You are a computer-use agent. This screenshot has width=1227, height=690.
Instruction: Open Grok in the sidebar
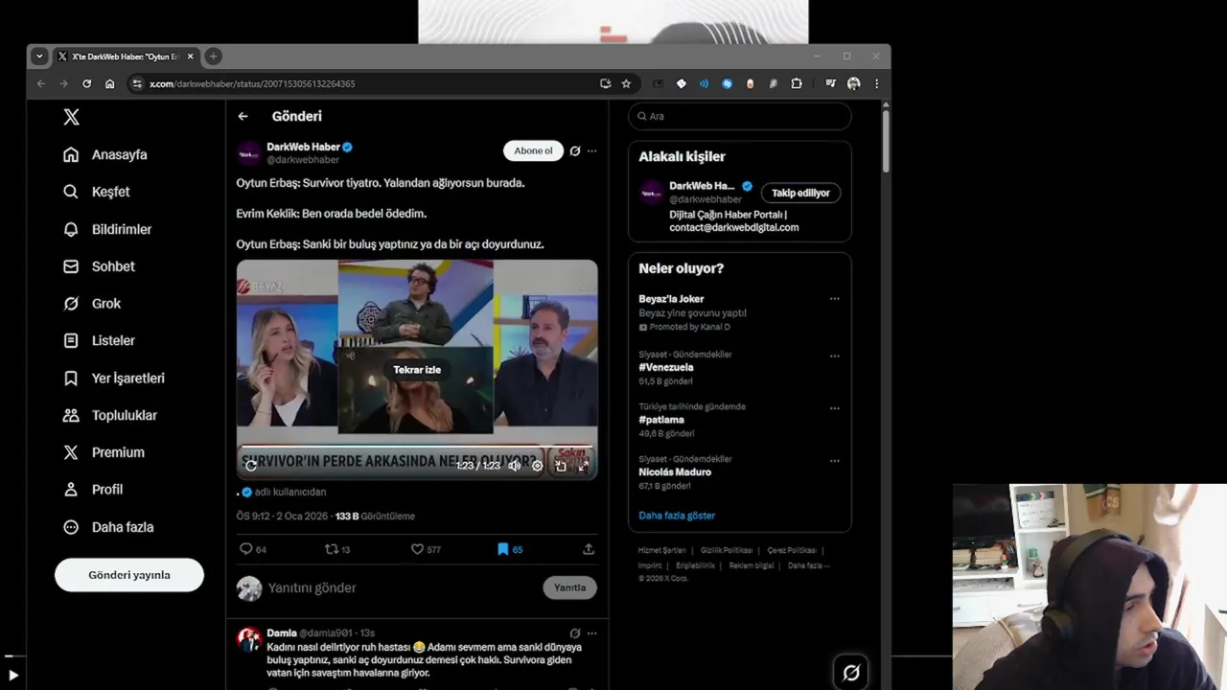point(92,303)
